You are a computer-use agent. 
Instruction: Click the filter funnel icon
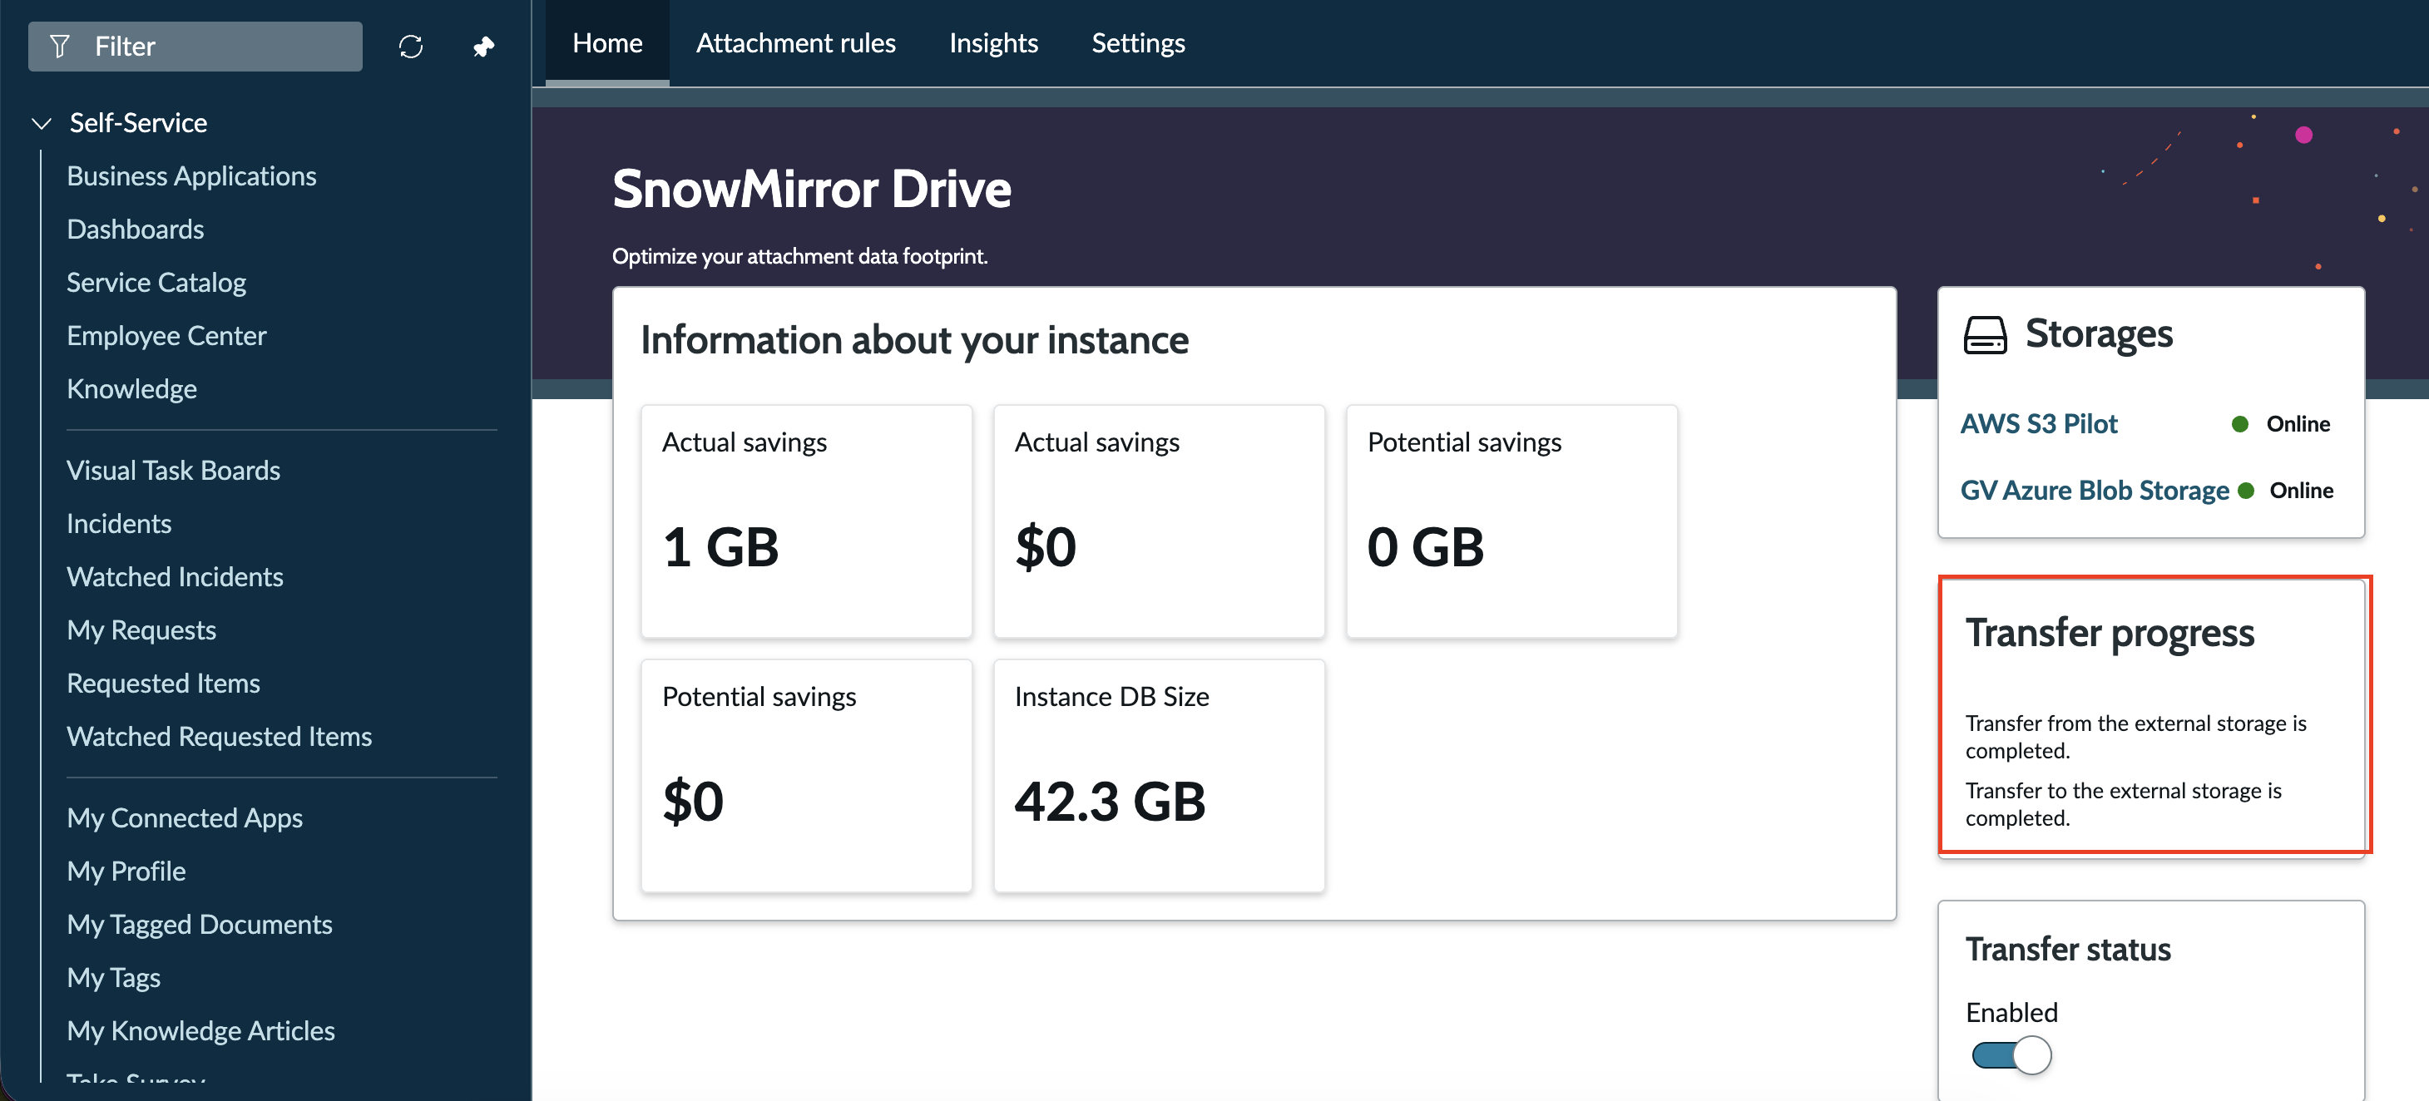[59, 47]
